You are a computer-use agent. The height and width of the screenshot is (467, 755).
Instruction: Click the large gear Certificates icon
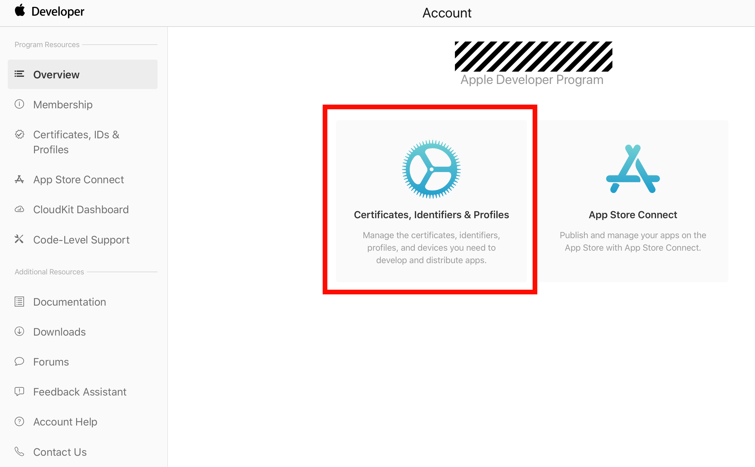[x=431, y=169]
